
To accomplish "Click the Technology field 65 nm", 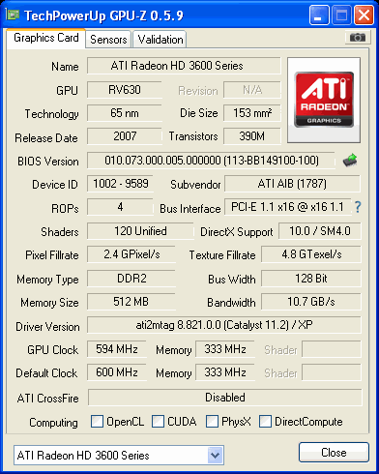I will pyautogui.click(x=125, y=113).
